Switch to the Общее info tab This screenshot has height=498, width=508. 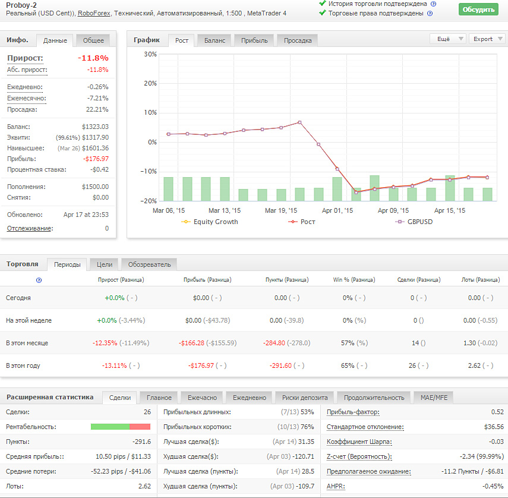(x=93, y=40)
